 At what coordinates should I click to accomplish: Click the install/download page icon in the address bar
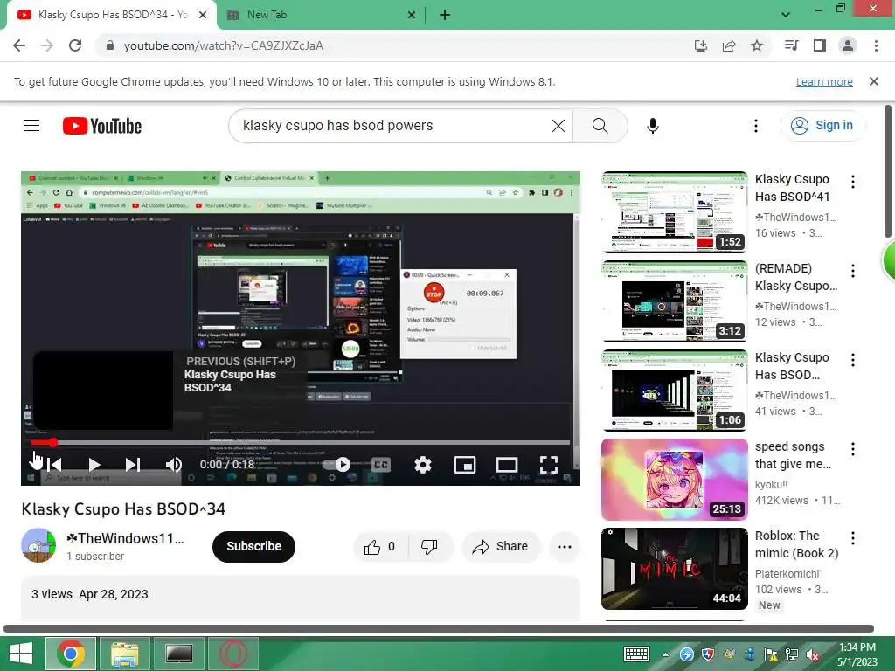701,45
